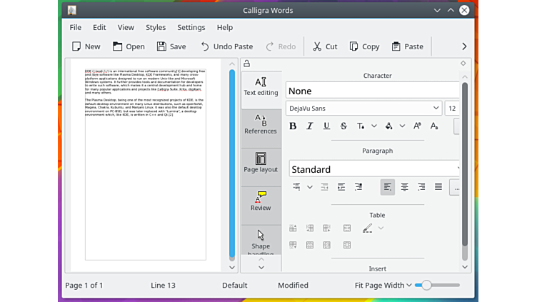Click the Save button

(x=171, y=46)
